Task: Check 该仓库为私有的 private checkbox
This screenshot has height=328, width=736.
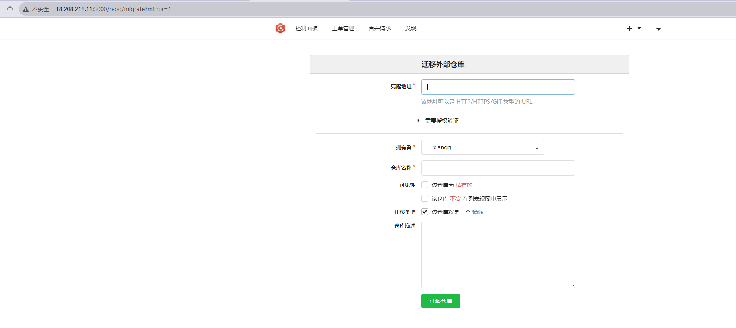Action: click(x=425, y=185)
